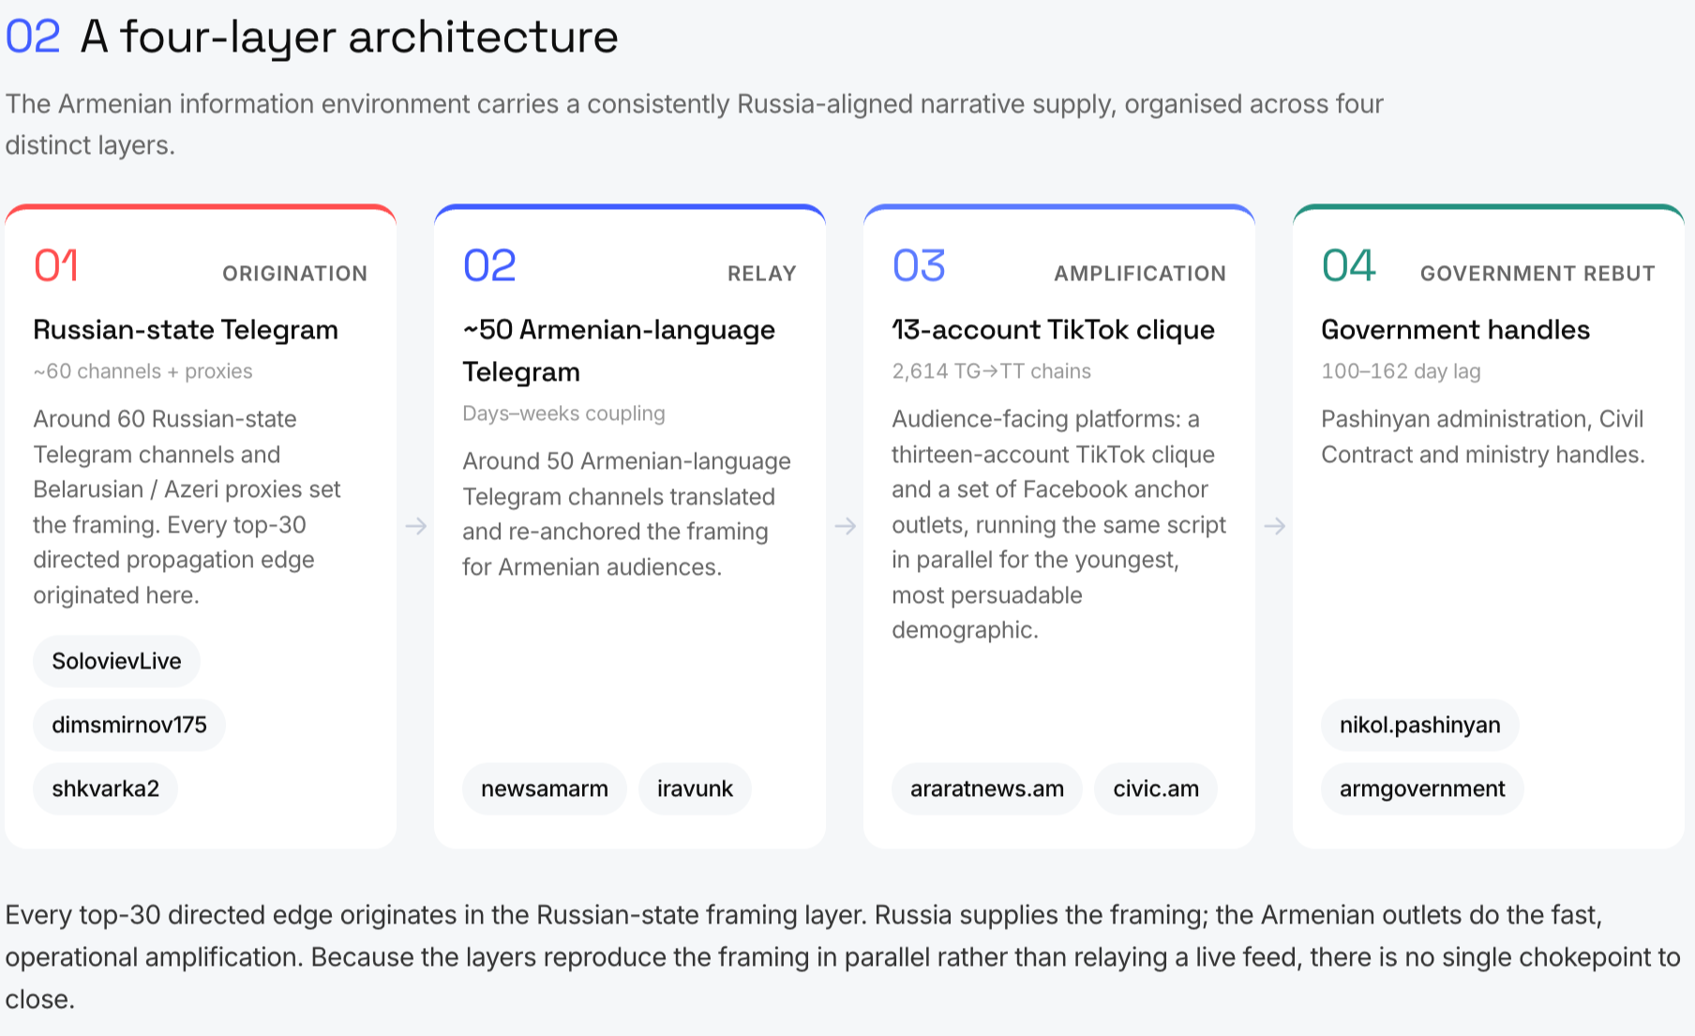Screen dimensions: 1695x1036
Task: Click the 03 Amplification card number
Action: [919, 265]
